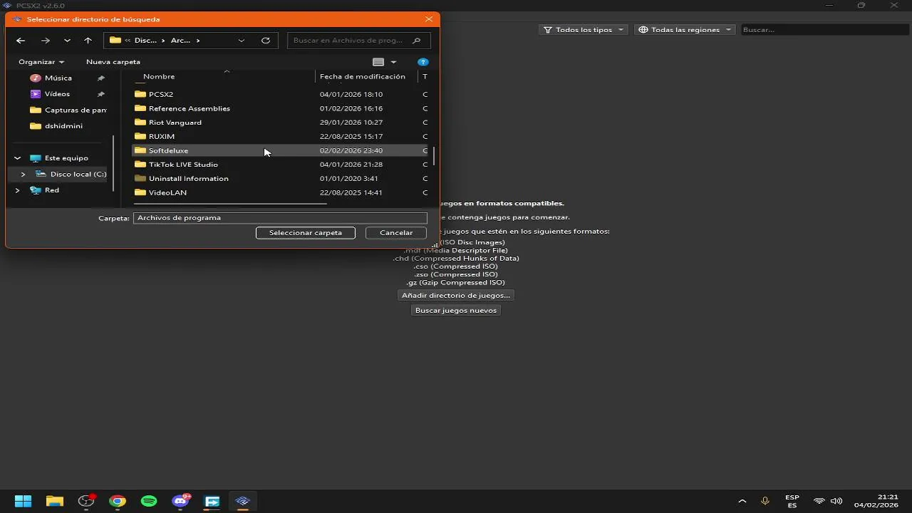Select the Reference Assemblies folder
Viewport: 912px width, 513px height.
[190, 108]
